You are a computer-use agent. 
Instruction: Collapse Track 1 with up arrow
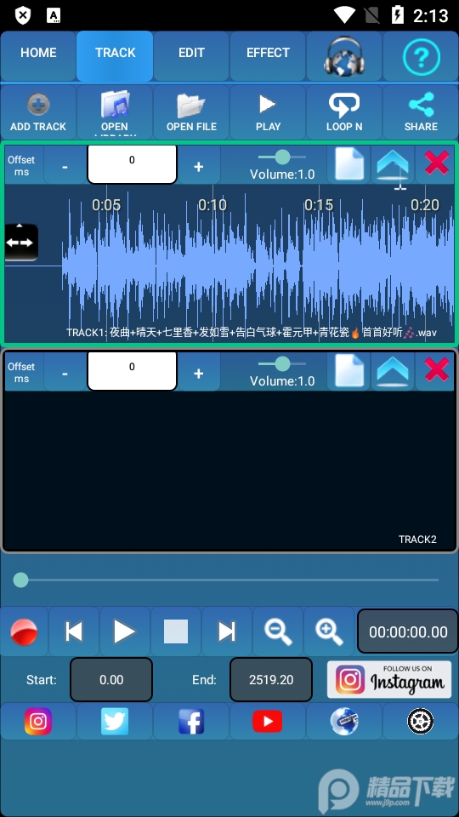pos(393,164)
